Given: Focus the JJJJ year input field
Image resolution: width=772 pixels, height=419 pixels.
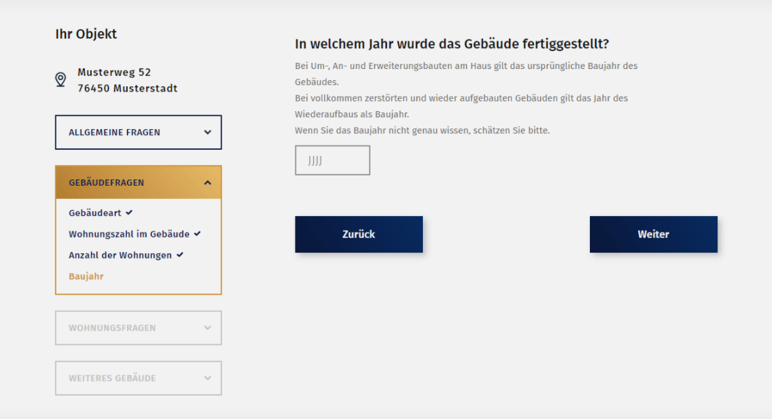Looking at the screenshot, I should tap(333, 160).
